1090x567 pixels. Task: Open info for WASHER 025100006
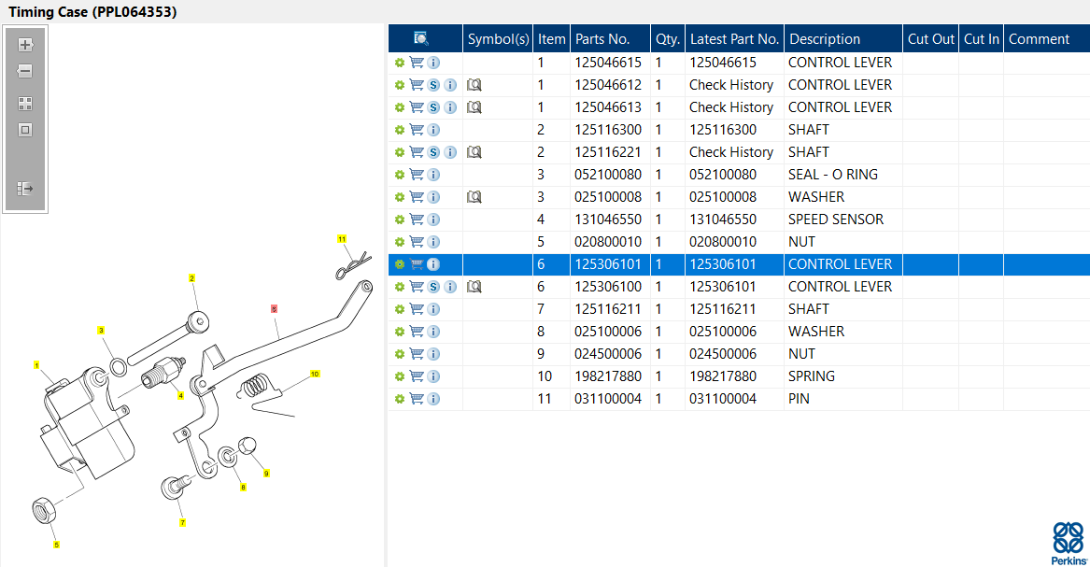(x=433, y=332)
